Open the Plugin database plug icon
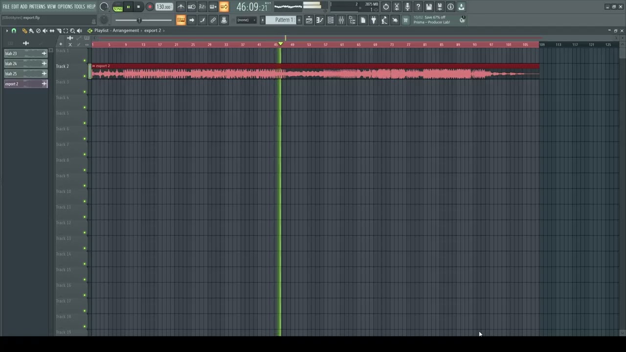 pos(374,20)
